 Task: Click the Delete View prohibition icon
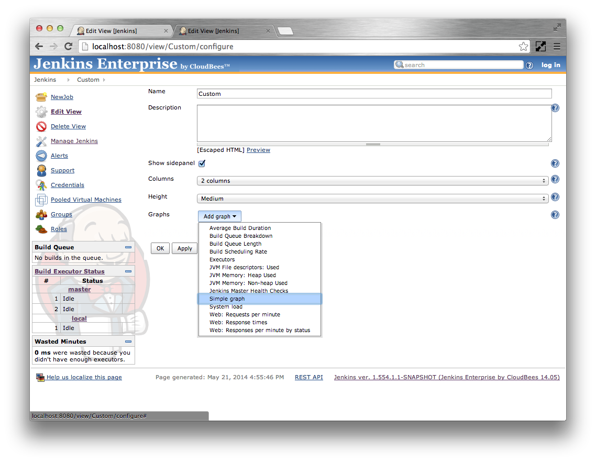(41, 126)
